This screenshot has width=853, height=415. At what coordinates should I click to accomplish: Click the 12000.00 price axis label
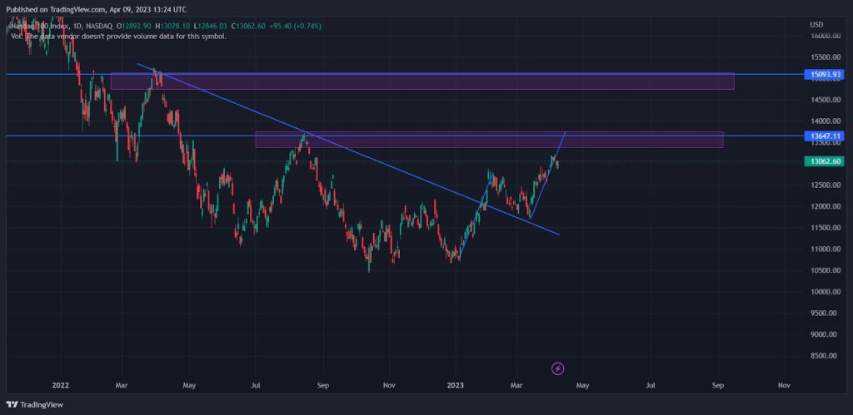(x=825, y=206)
